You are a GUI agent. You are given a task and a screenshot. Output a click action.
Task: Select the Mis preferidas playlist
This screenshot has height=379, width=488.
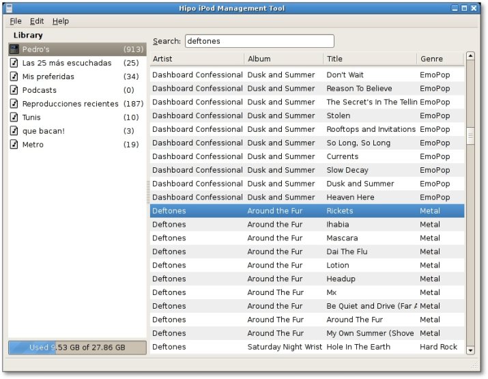pyautogui.click(x=77, y=76)
